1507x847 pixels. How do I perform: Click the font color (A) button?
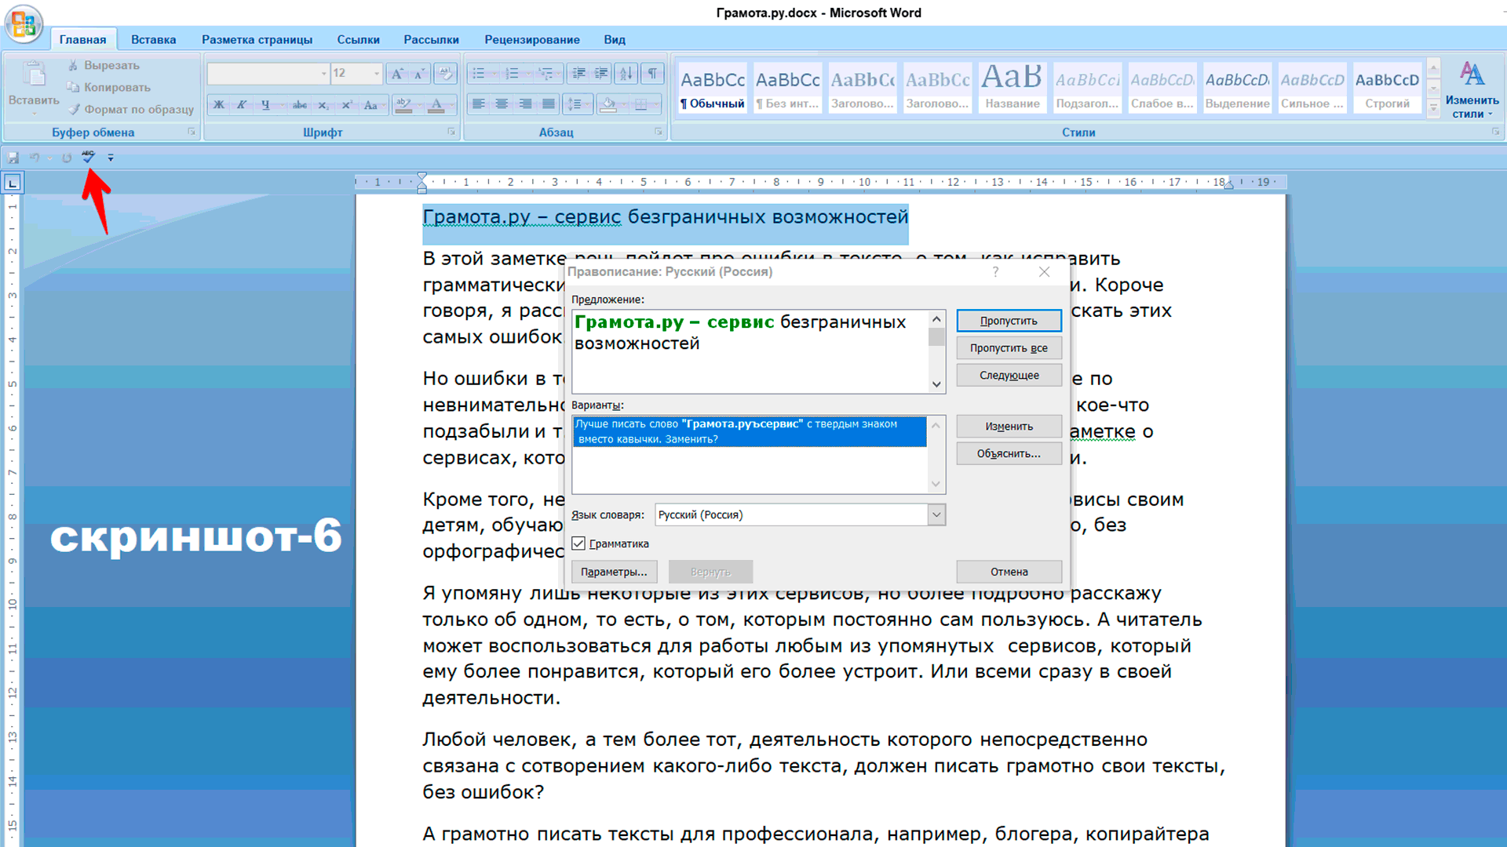point(436,104)
